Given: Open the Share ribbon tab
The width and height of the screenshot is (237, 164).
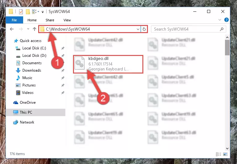Looking at the screenshot, I should [x=50, y=20].
